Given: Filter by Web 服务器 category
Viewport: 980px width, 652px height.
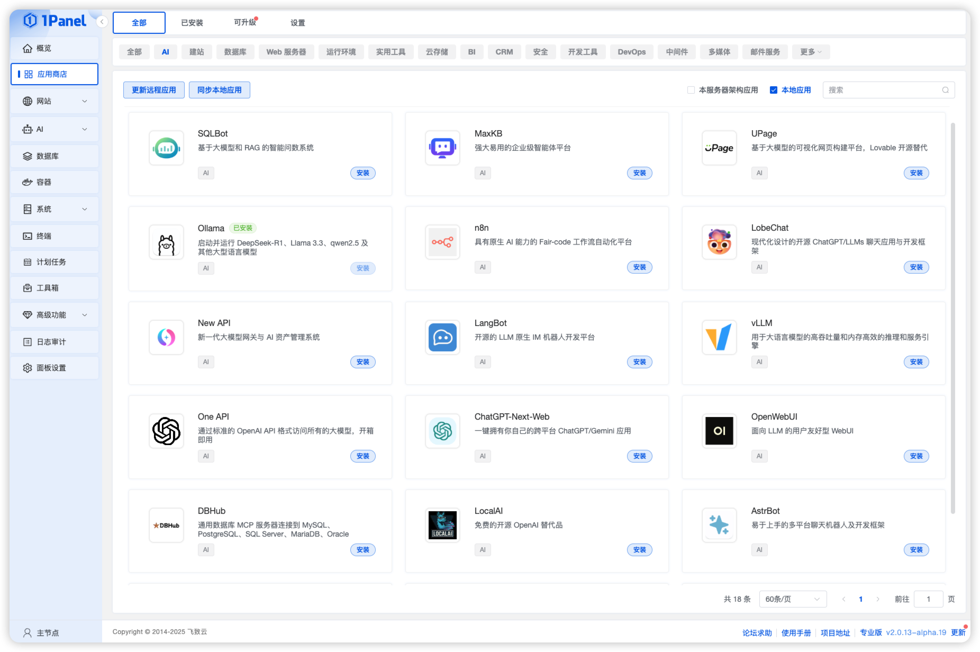Looking at the screenshot, I should tap(286, 52).
